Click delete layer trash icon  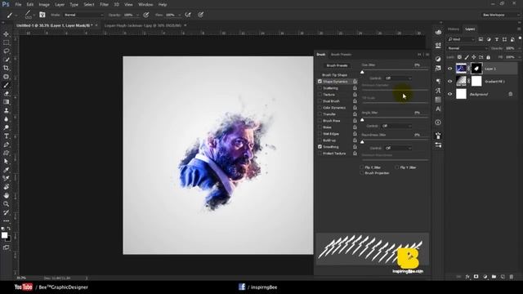(x=512, y=277)
